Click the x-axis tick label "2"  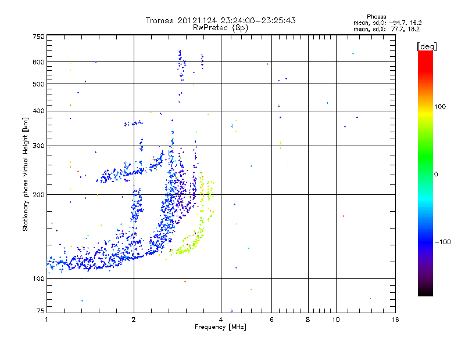(134, 320)
